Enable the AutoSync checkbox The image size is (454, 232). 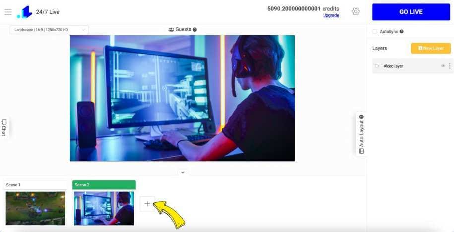[x=375, y=32]
